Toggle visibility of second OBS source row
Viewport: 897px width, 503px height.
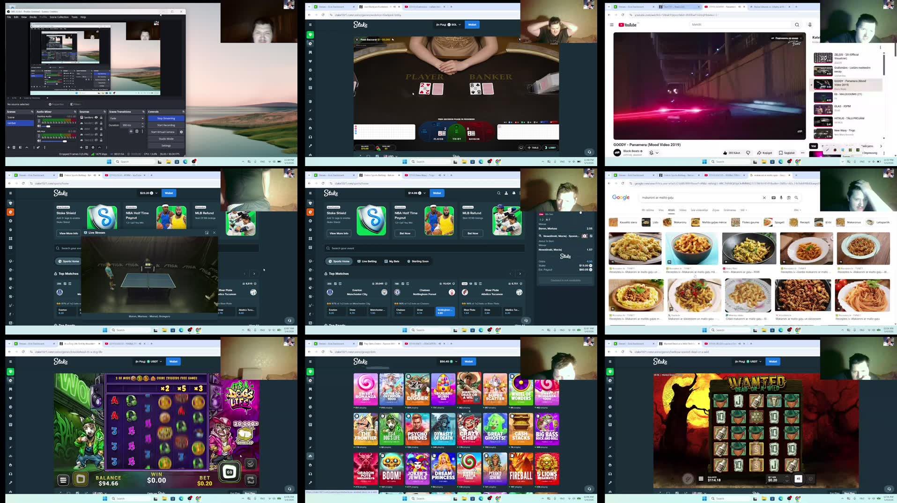[96, 123]
